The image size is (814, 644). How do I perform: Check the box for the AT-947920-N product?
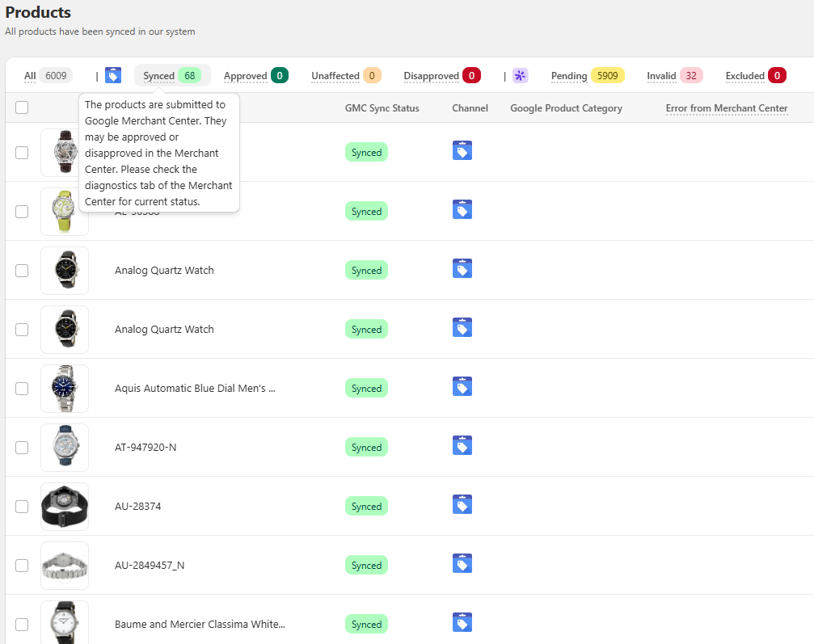pyautogui.click(x=22, y=448)
